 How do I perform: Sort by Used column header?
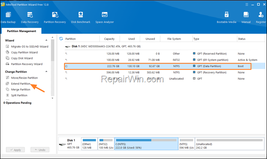coord(131,39)
